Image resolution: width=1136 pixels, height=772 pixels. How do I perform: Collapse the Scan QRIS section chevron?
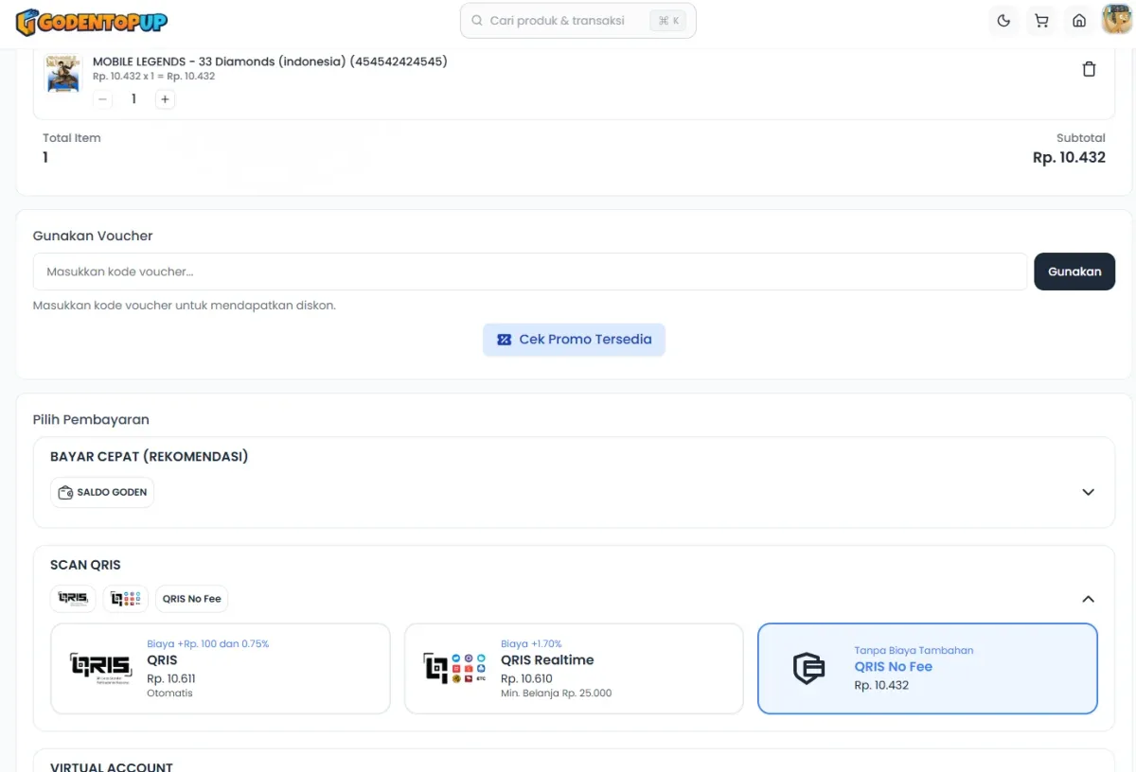click(1088, 599)
